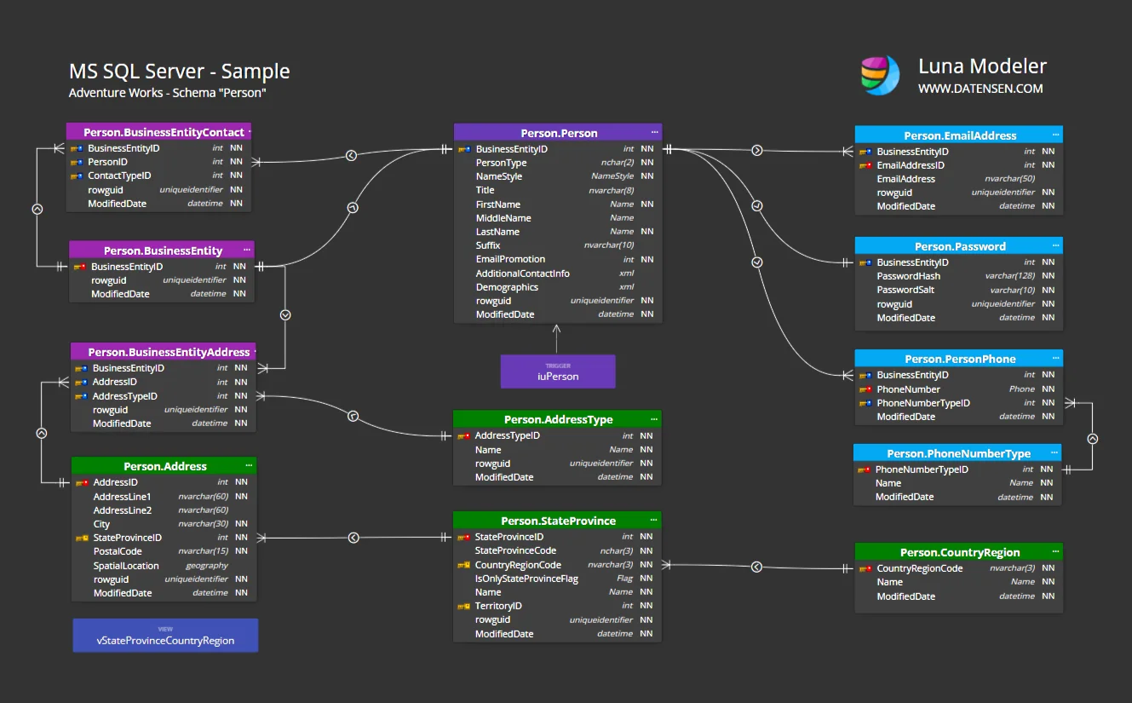
Task: Open the ellipsis menu on Person.AddressType table
Action: [x=654, y=419]
